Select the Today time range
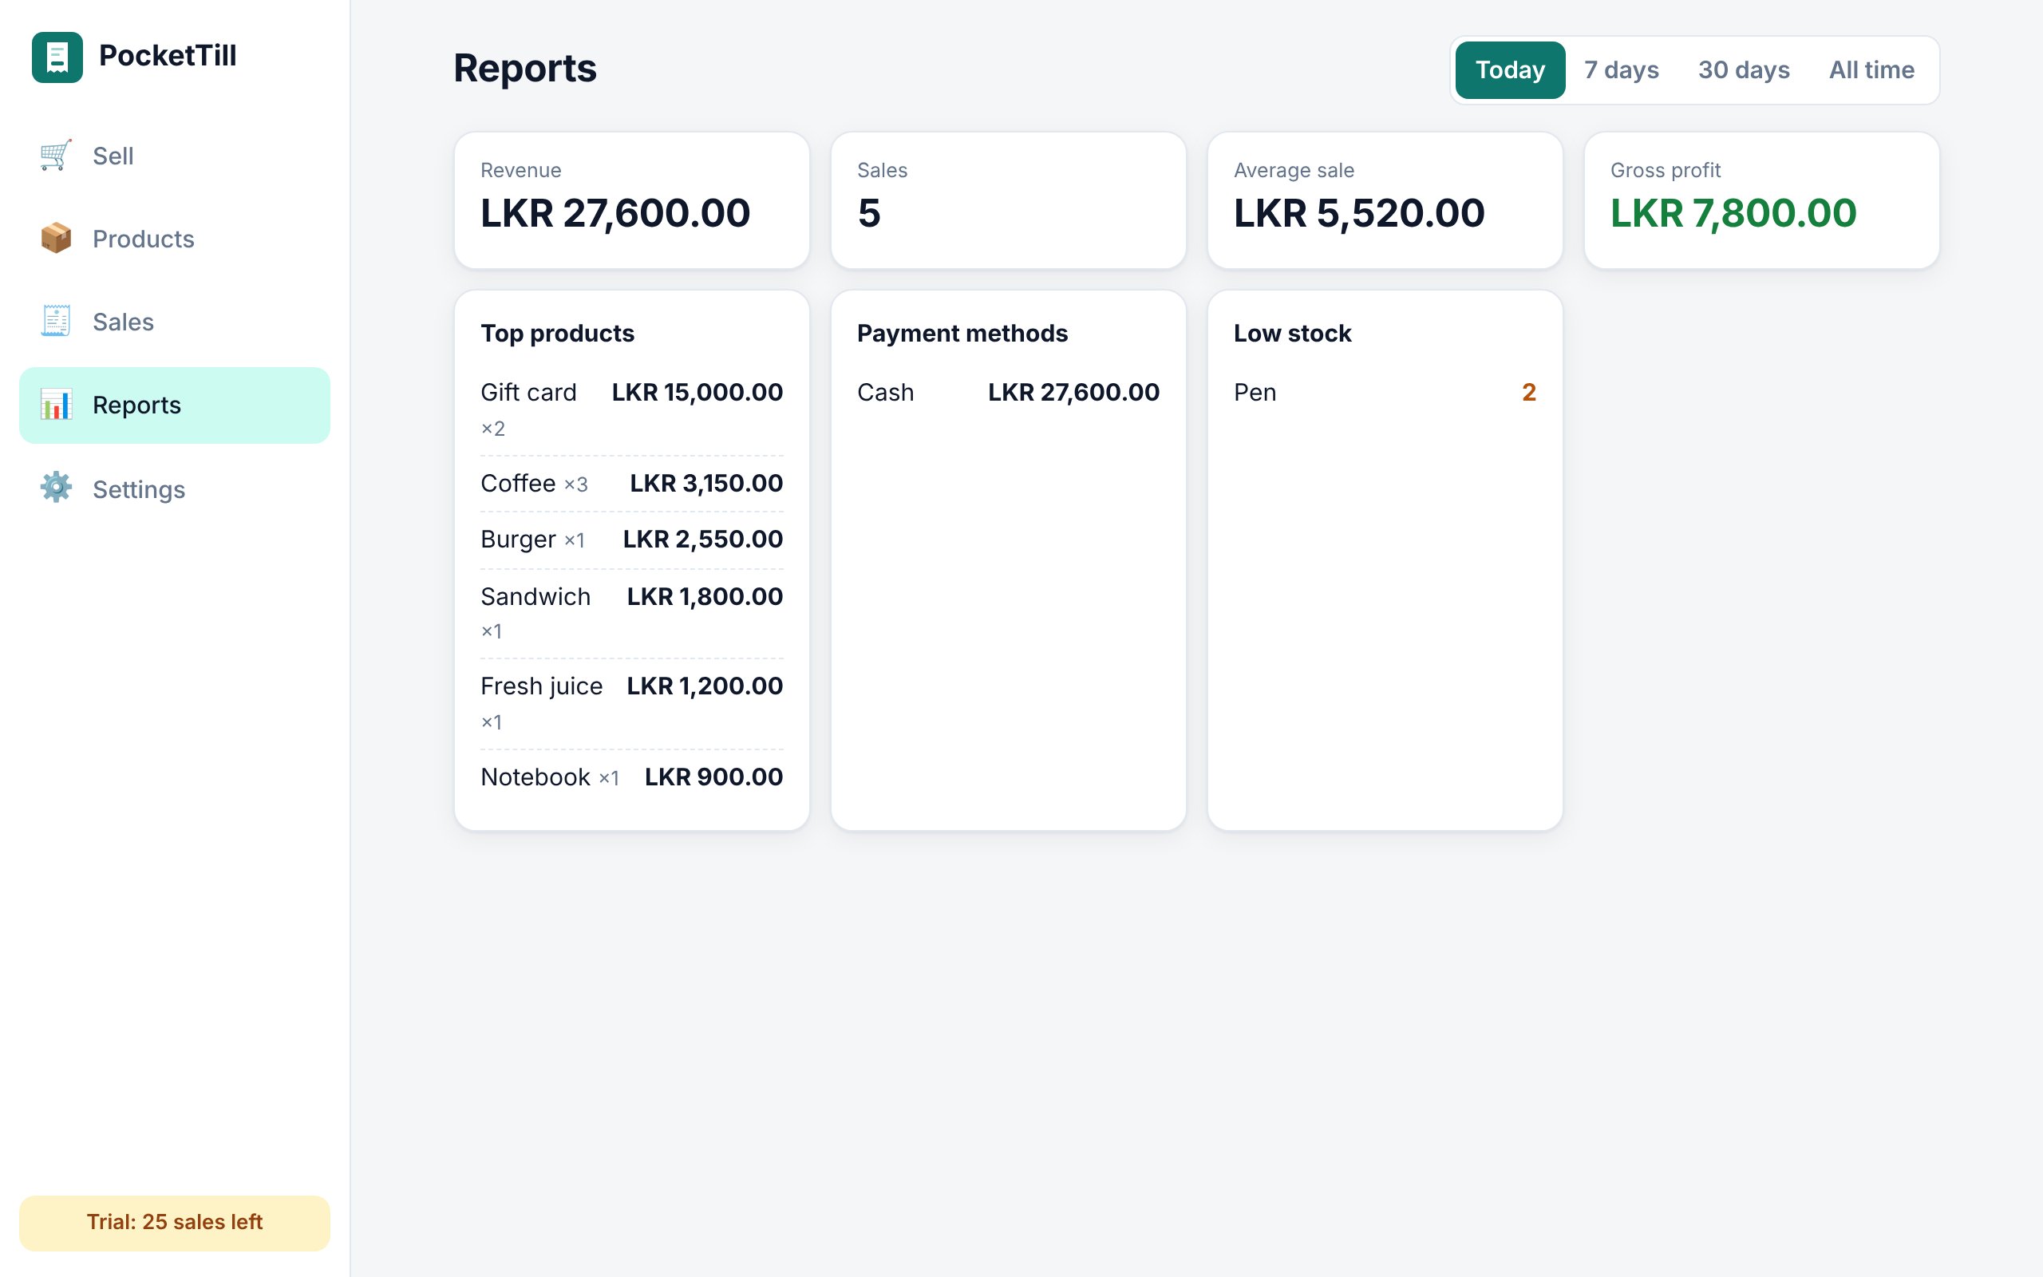 click(1510, 70)
